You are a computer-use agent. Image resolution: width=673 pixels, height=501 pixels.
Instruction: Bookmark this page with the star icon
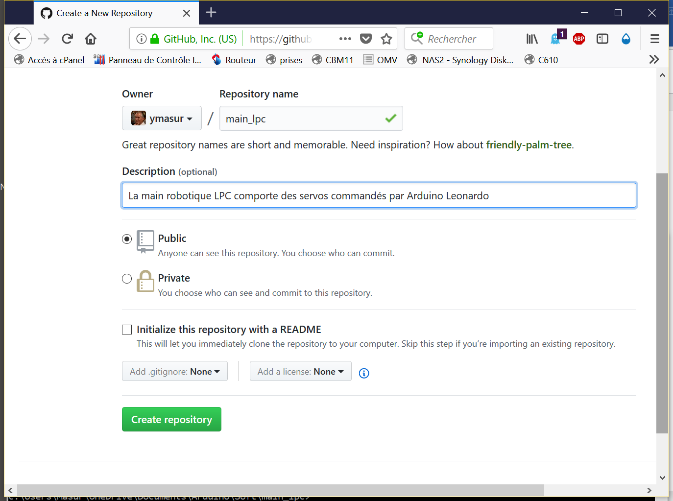pyautogui.click(x=386, y=39)
